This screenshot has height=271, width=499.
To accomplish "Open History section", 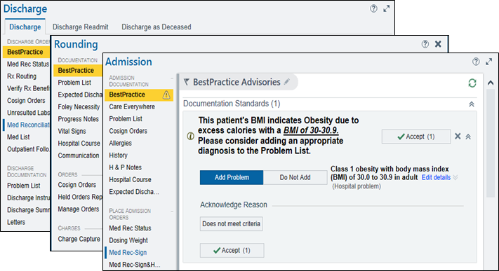I will click(118, 155).
